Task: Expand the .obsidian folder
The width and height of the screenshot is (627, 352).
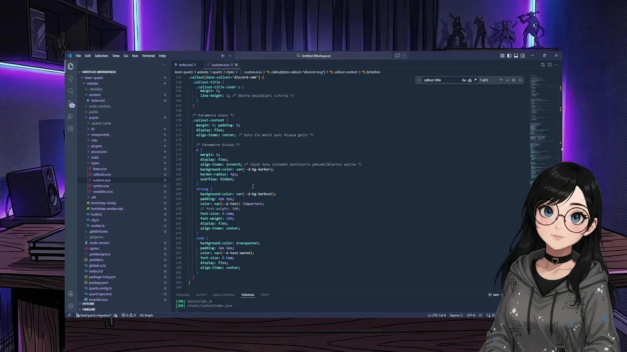Action: (96, 89)
